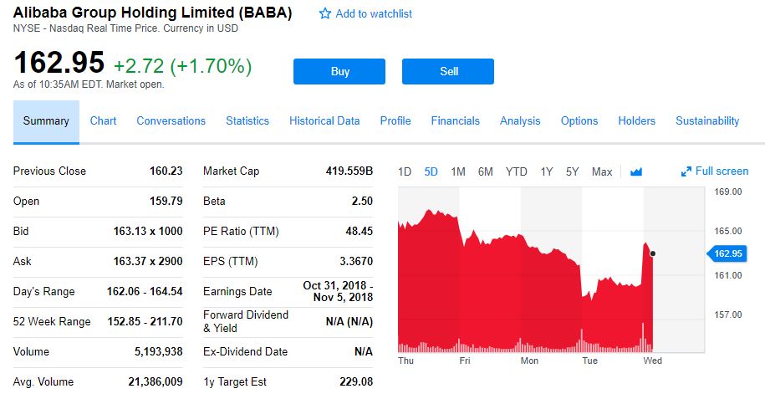Image resolution: width=765 pixels, height=404 pixels.
Task: Click the black current-price dot on chart
Action: coord(653,253)
